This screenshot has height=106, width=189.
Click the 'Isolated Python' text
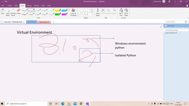pyautogui.click(x=125, y=55)
